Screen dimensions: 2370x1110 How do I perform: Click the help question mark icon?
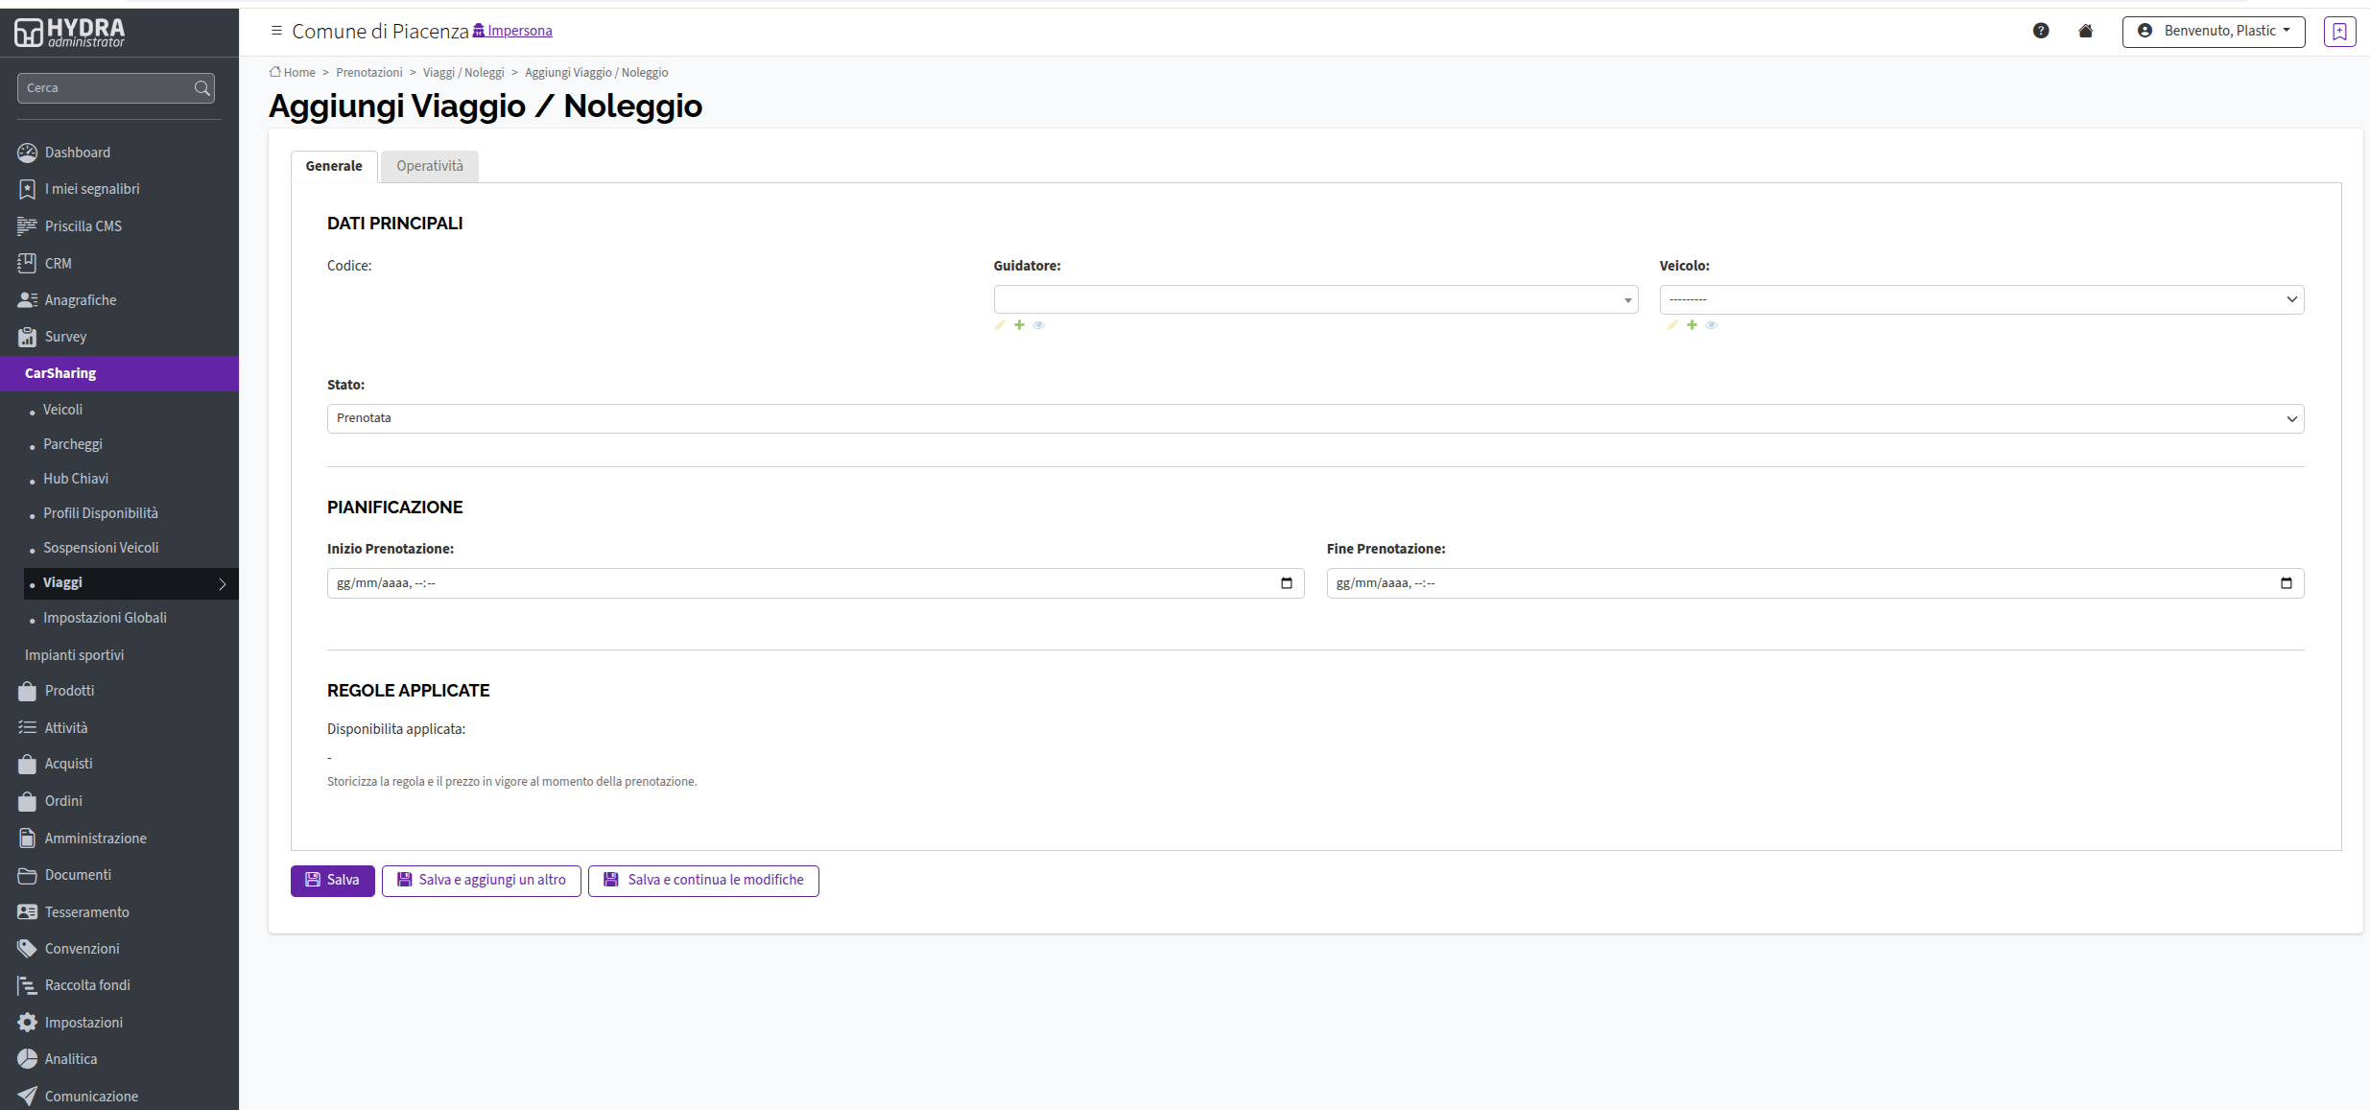click(2041, 31)
